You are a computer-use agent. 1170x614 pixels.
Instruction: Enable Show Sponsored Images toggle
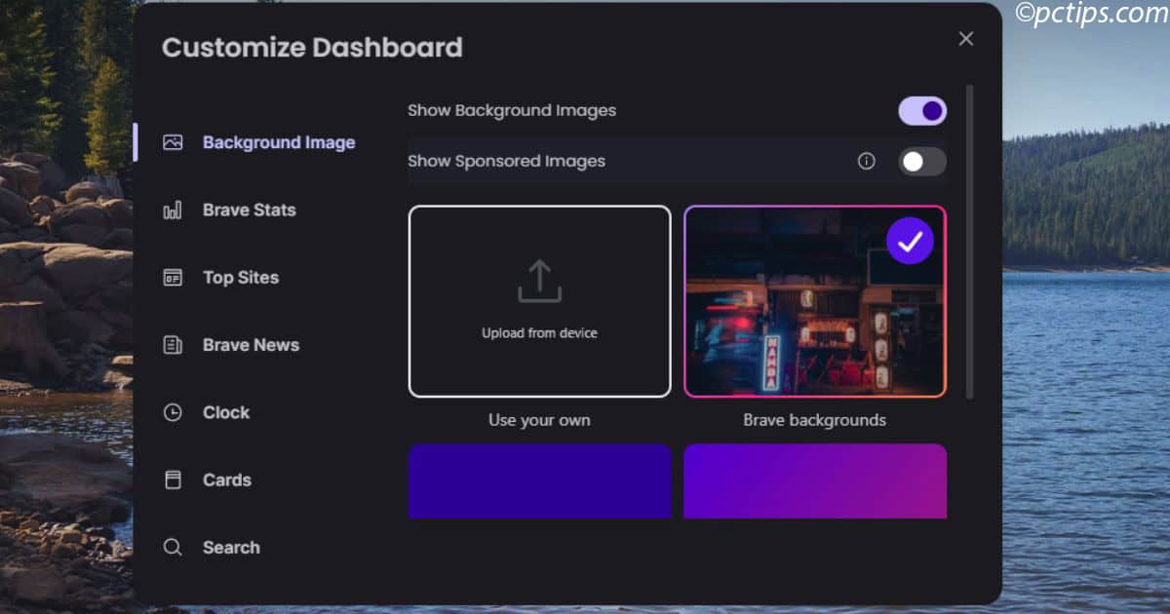[922, 162]
